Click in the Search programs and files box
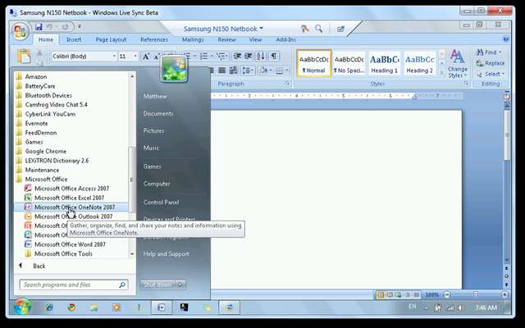525x328 pixels. point(74,285)
